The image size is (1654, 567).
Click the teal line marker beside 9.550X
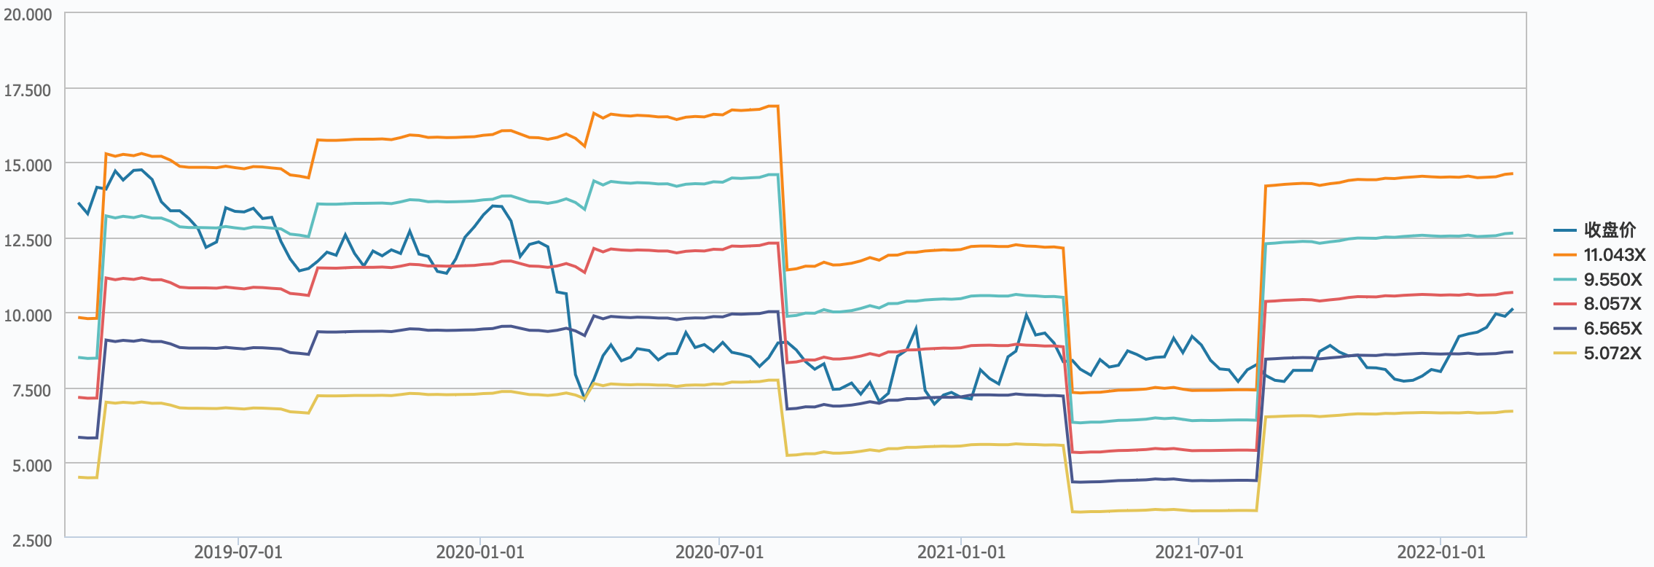coord(1565,280)
